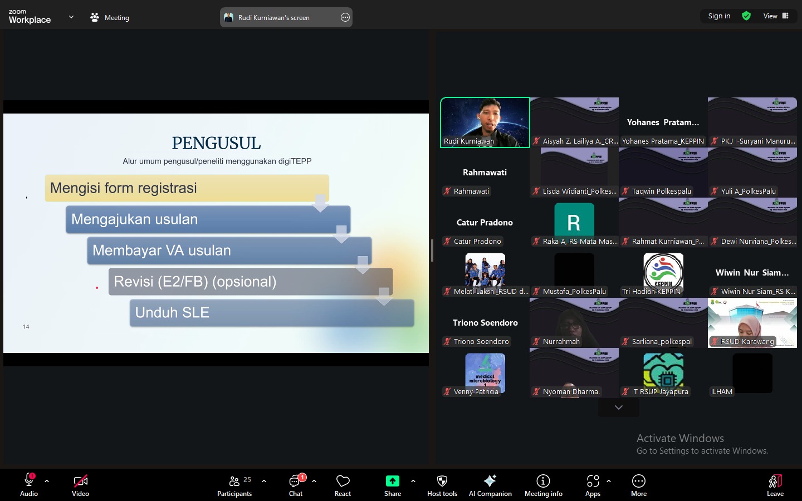Open the Meeting menu at top
This screenshot has height=501, width=802.
click(x=110, y=17)
